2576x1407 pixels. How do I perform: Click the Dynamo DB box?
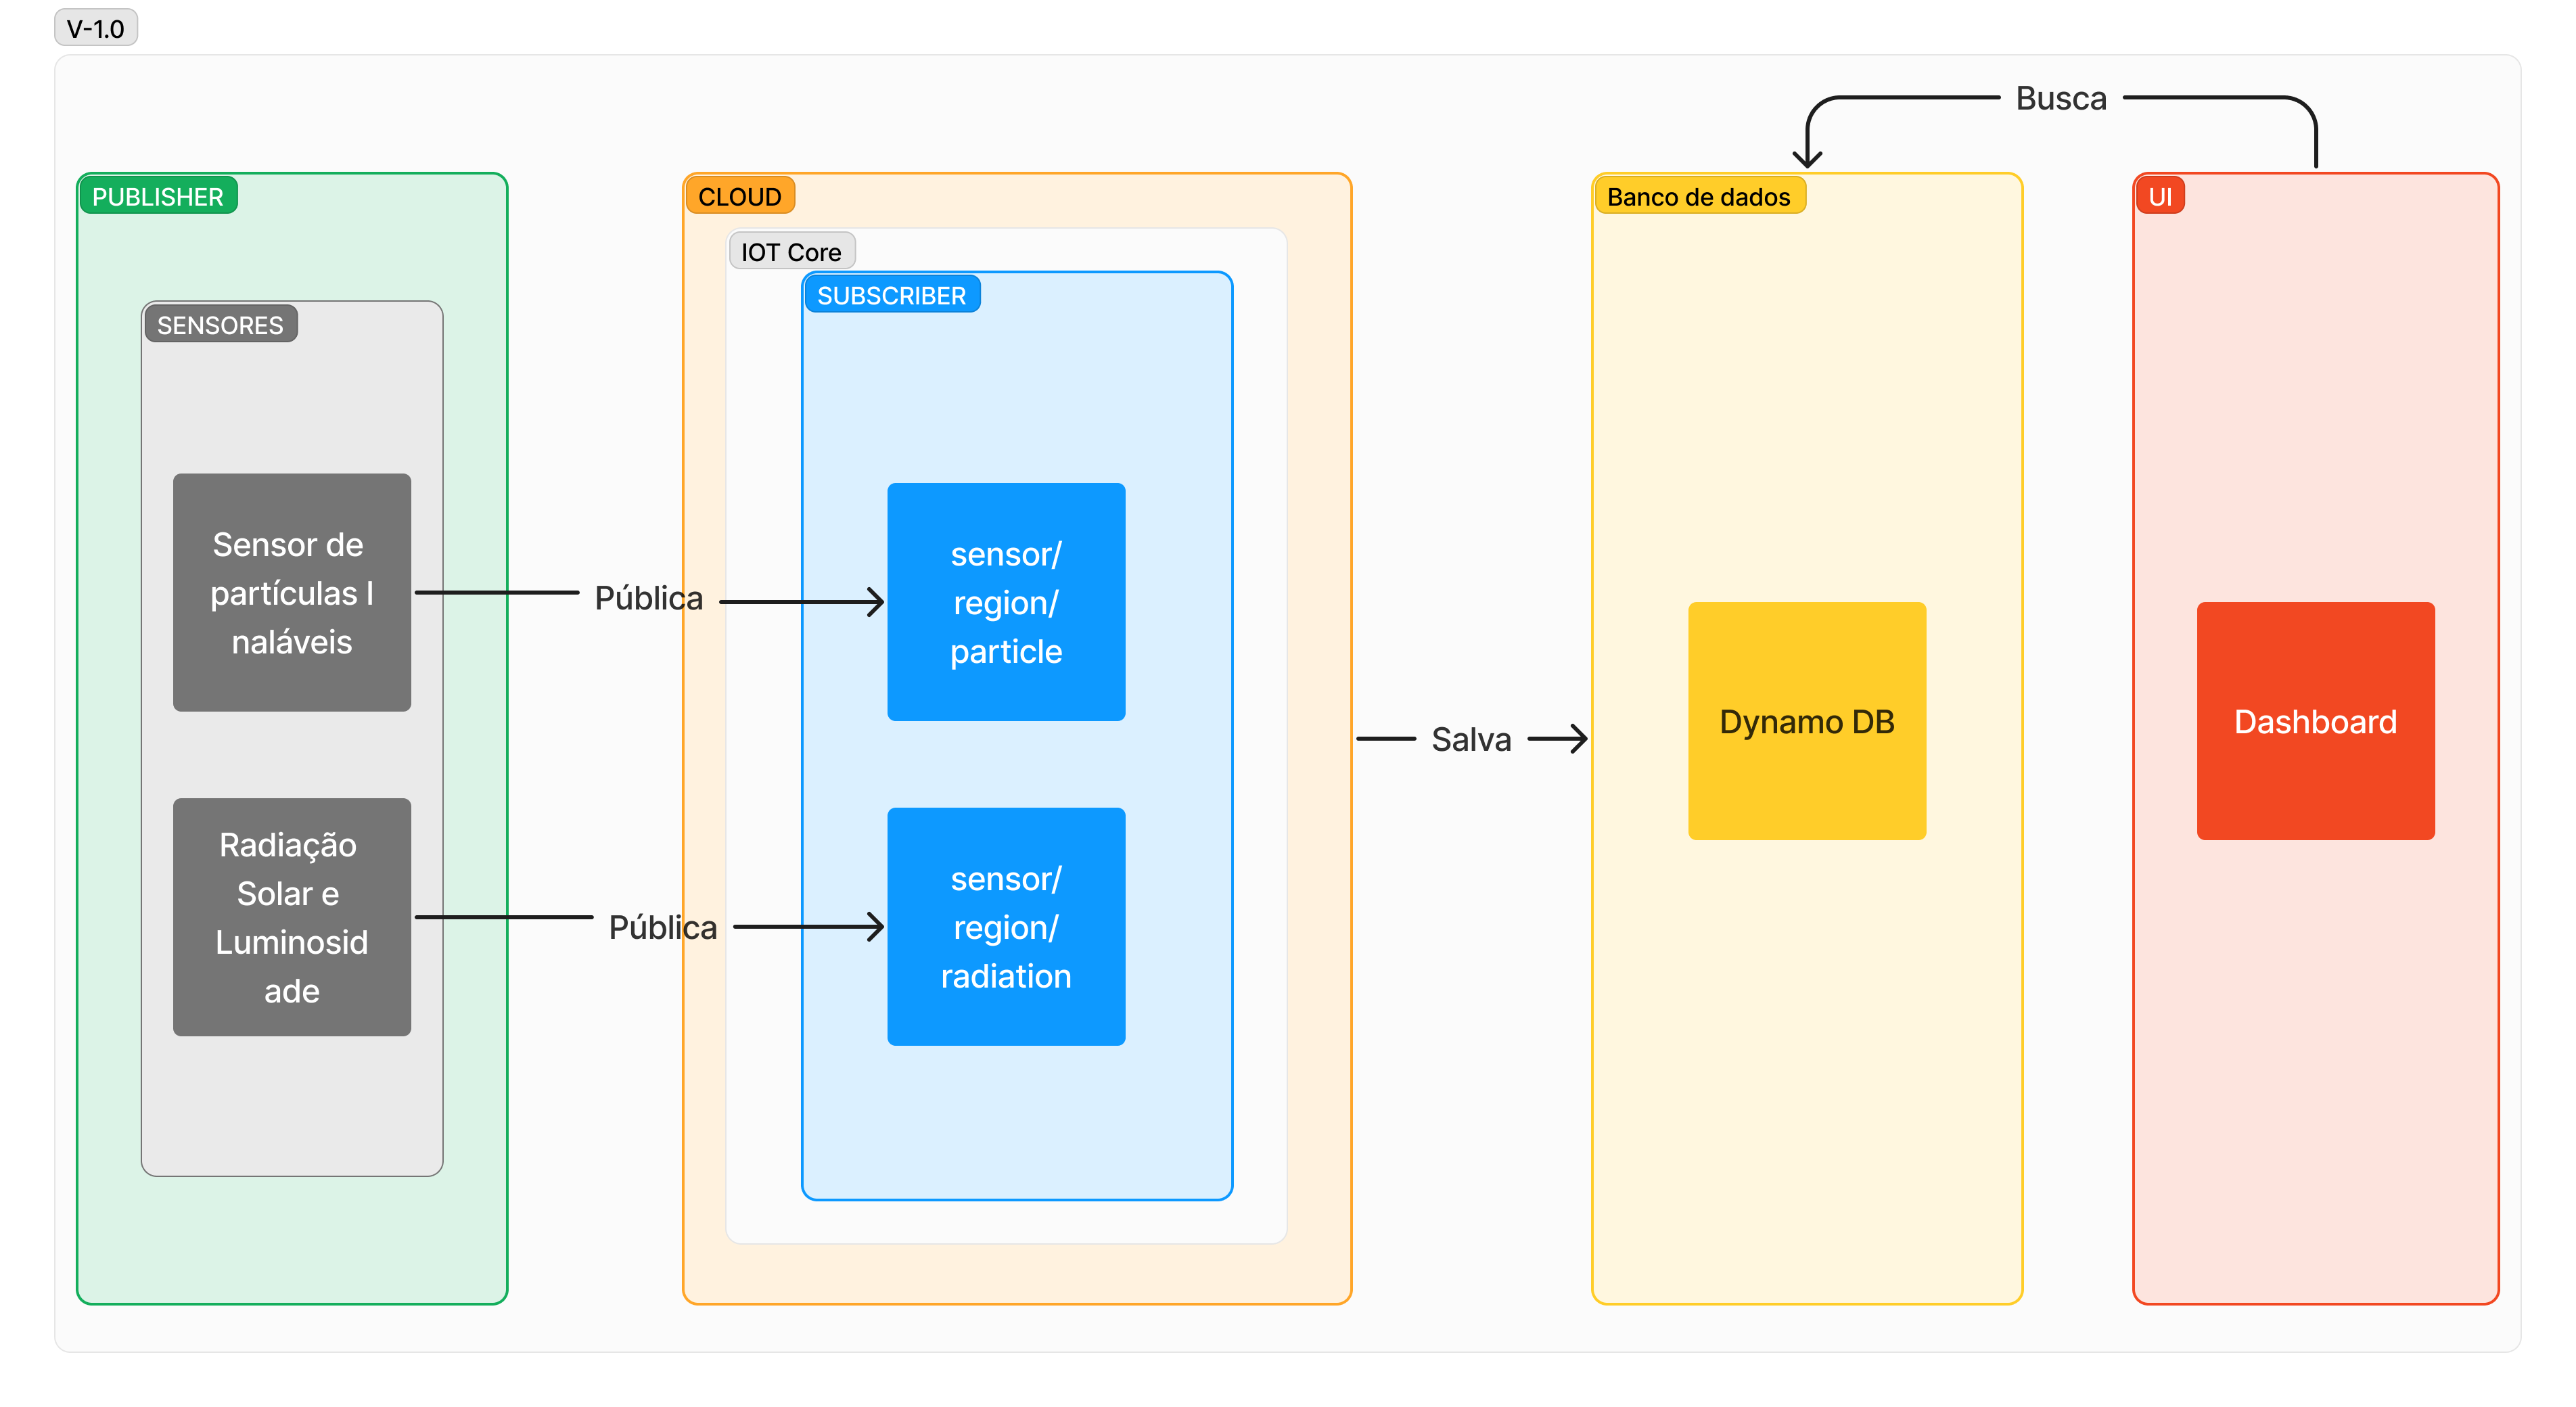1807,721
